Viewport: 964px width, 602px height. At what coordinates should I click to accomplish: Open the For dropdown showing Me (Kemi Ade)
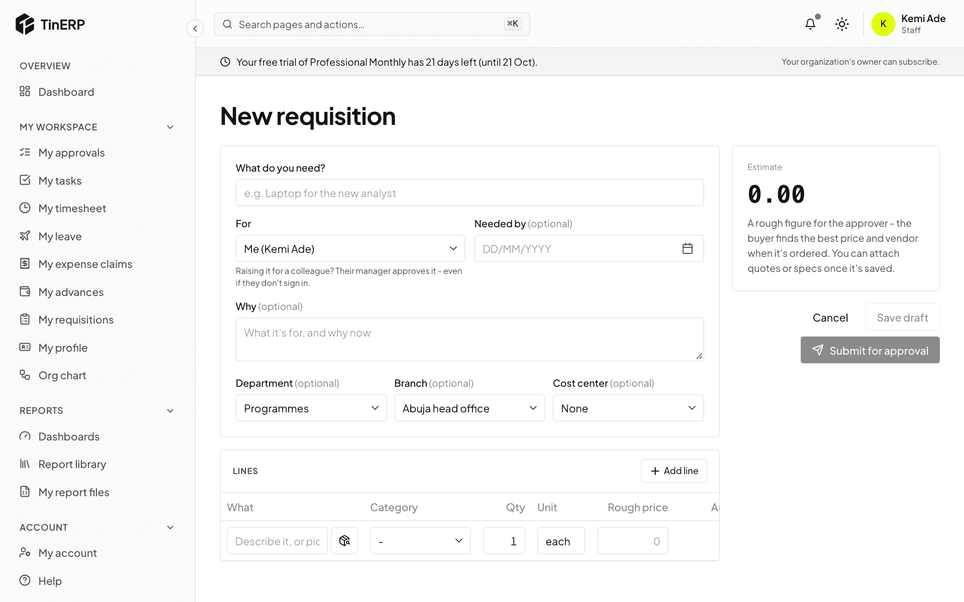[350, 248]
